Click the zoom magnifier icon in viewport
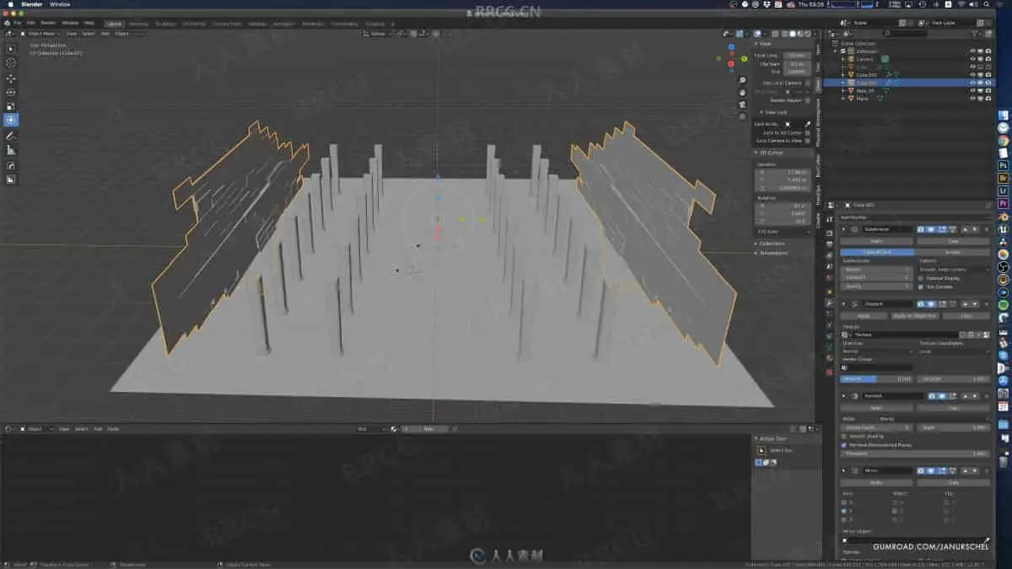 pos(742,80)
